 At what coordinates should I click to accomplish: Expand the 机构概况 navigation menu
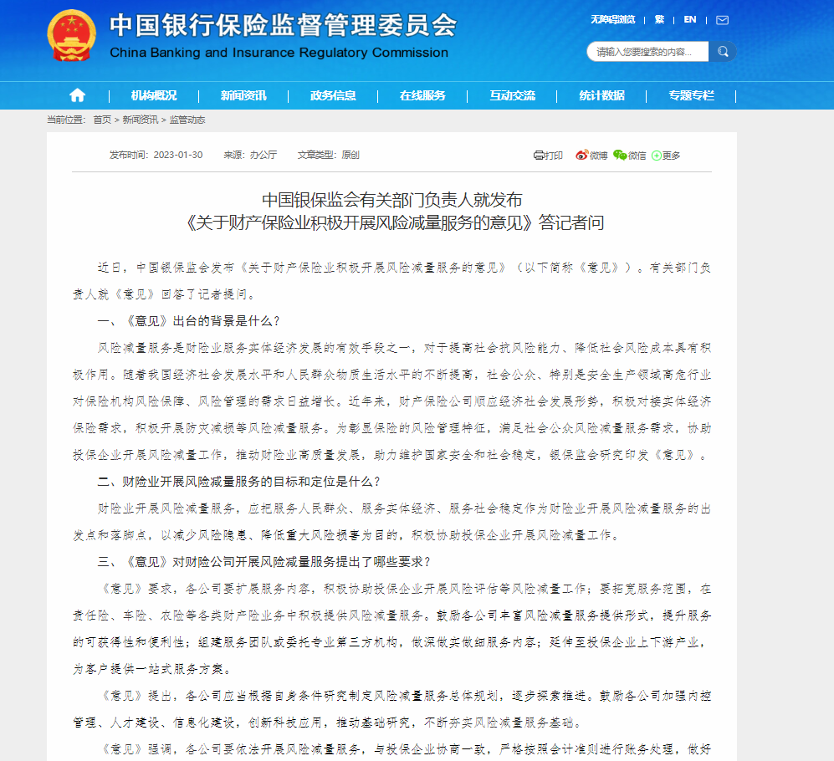click(x=154, y=95)
